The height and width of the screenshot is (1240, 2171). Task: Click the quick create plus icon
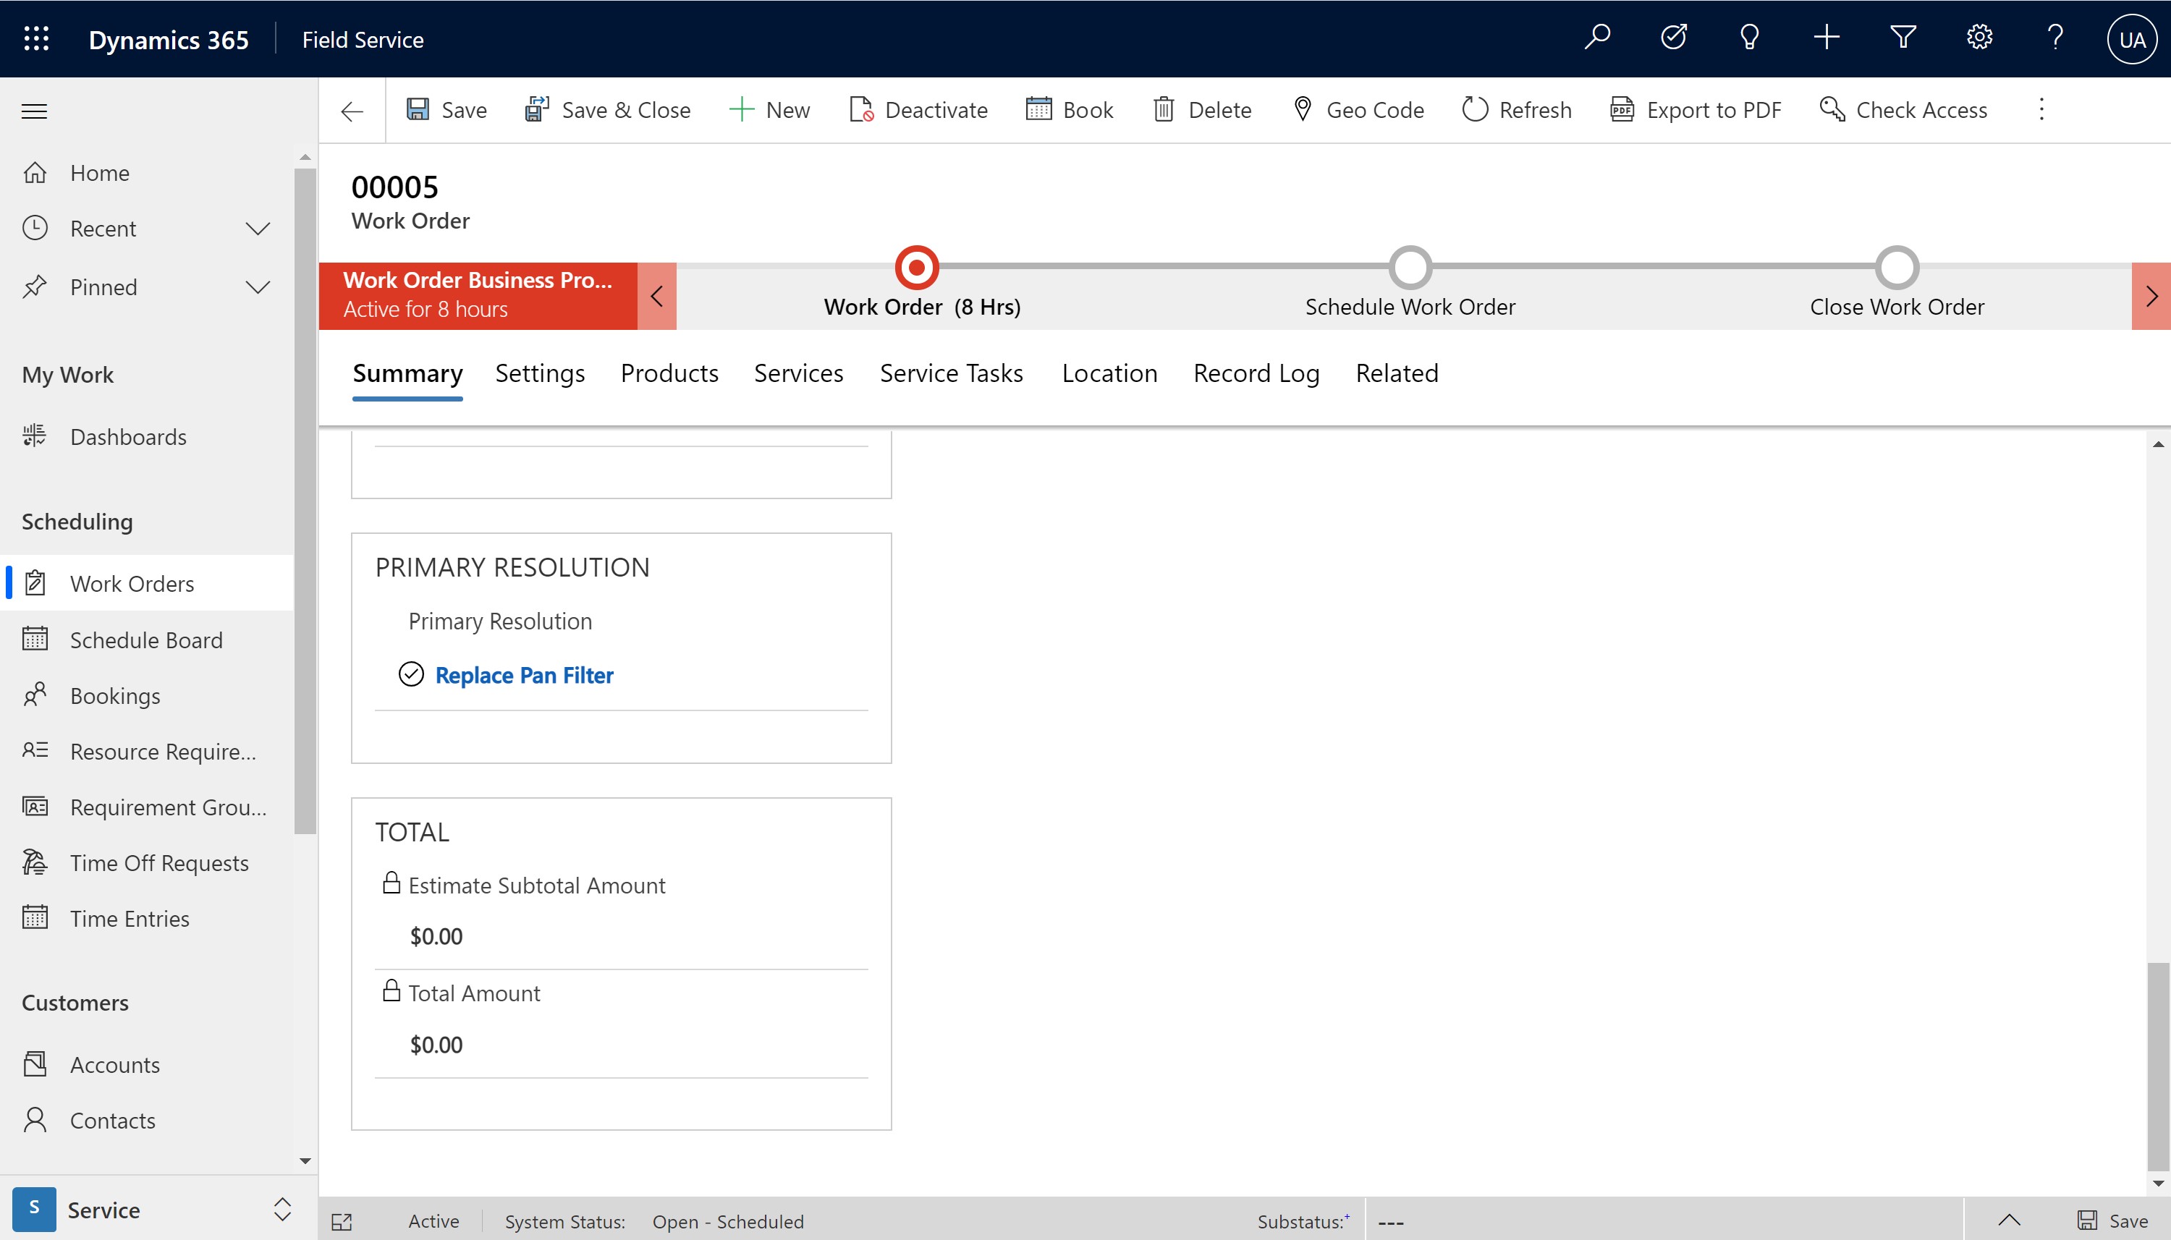pyautogui.click(x=1826, y=38)
